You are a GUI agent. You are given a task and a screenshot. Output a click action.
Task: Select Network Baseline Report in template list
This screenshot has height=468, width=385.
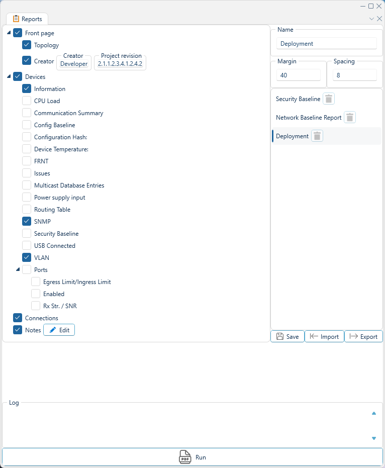coord(308,118)
